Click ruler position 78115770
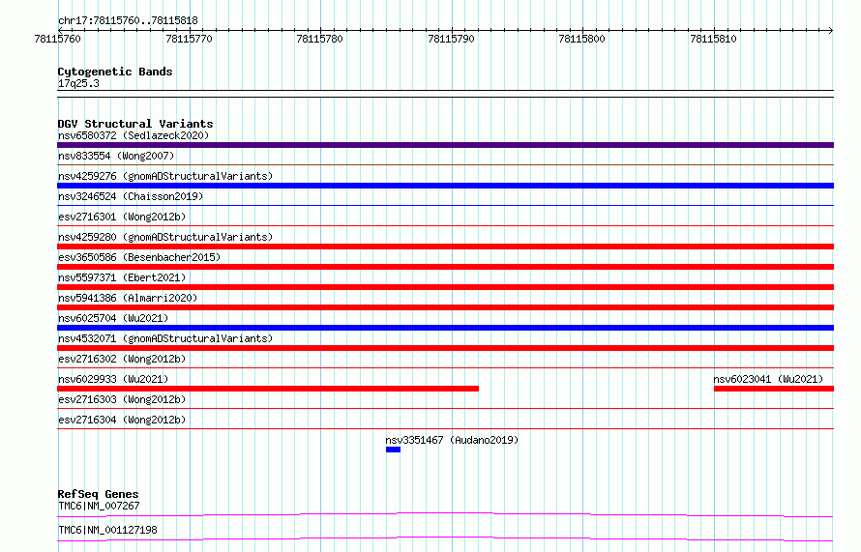 [x=189, y=39]
